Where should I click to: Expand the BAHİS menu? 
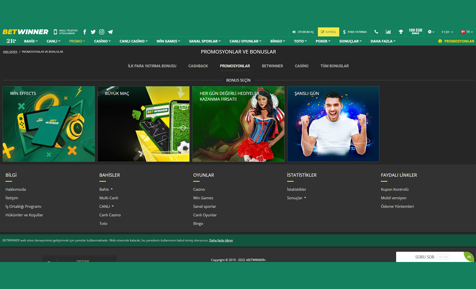31,41
